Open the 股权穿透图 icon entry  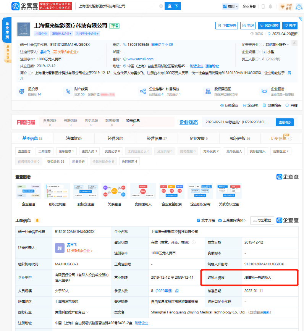(x=208, y=91)
